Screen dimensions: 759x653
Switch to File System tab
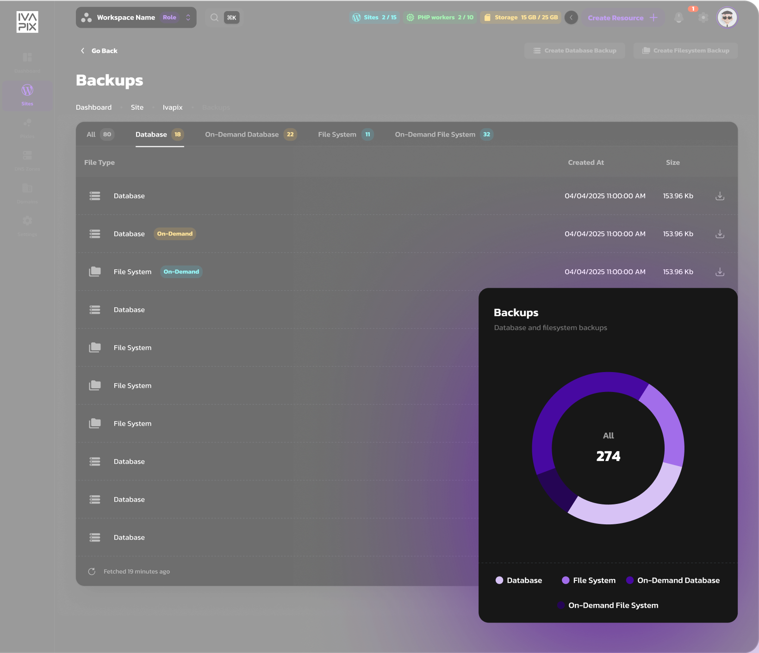tap(346, 134)
